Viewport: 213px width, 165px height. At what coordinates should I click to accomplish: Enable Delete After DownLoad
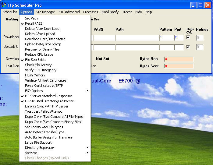click(x=55, y=29)
